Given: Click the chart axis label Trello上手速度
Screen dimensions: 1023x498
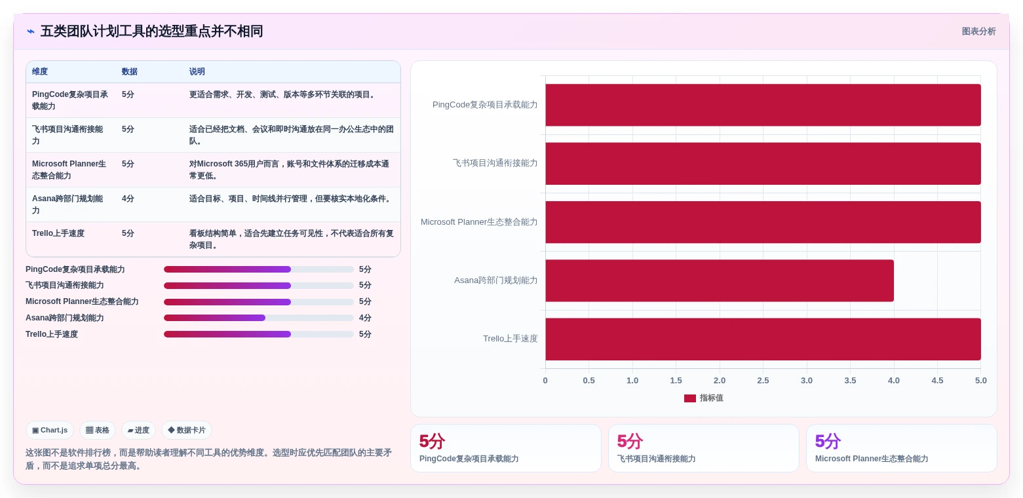Looking at the screenshot, I should (x=511, y=339).
